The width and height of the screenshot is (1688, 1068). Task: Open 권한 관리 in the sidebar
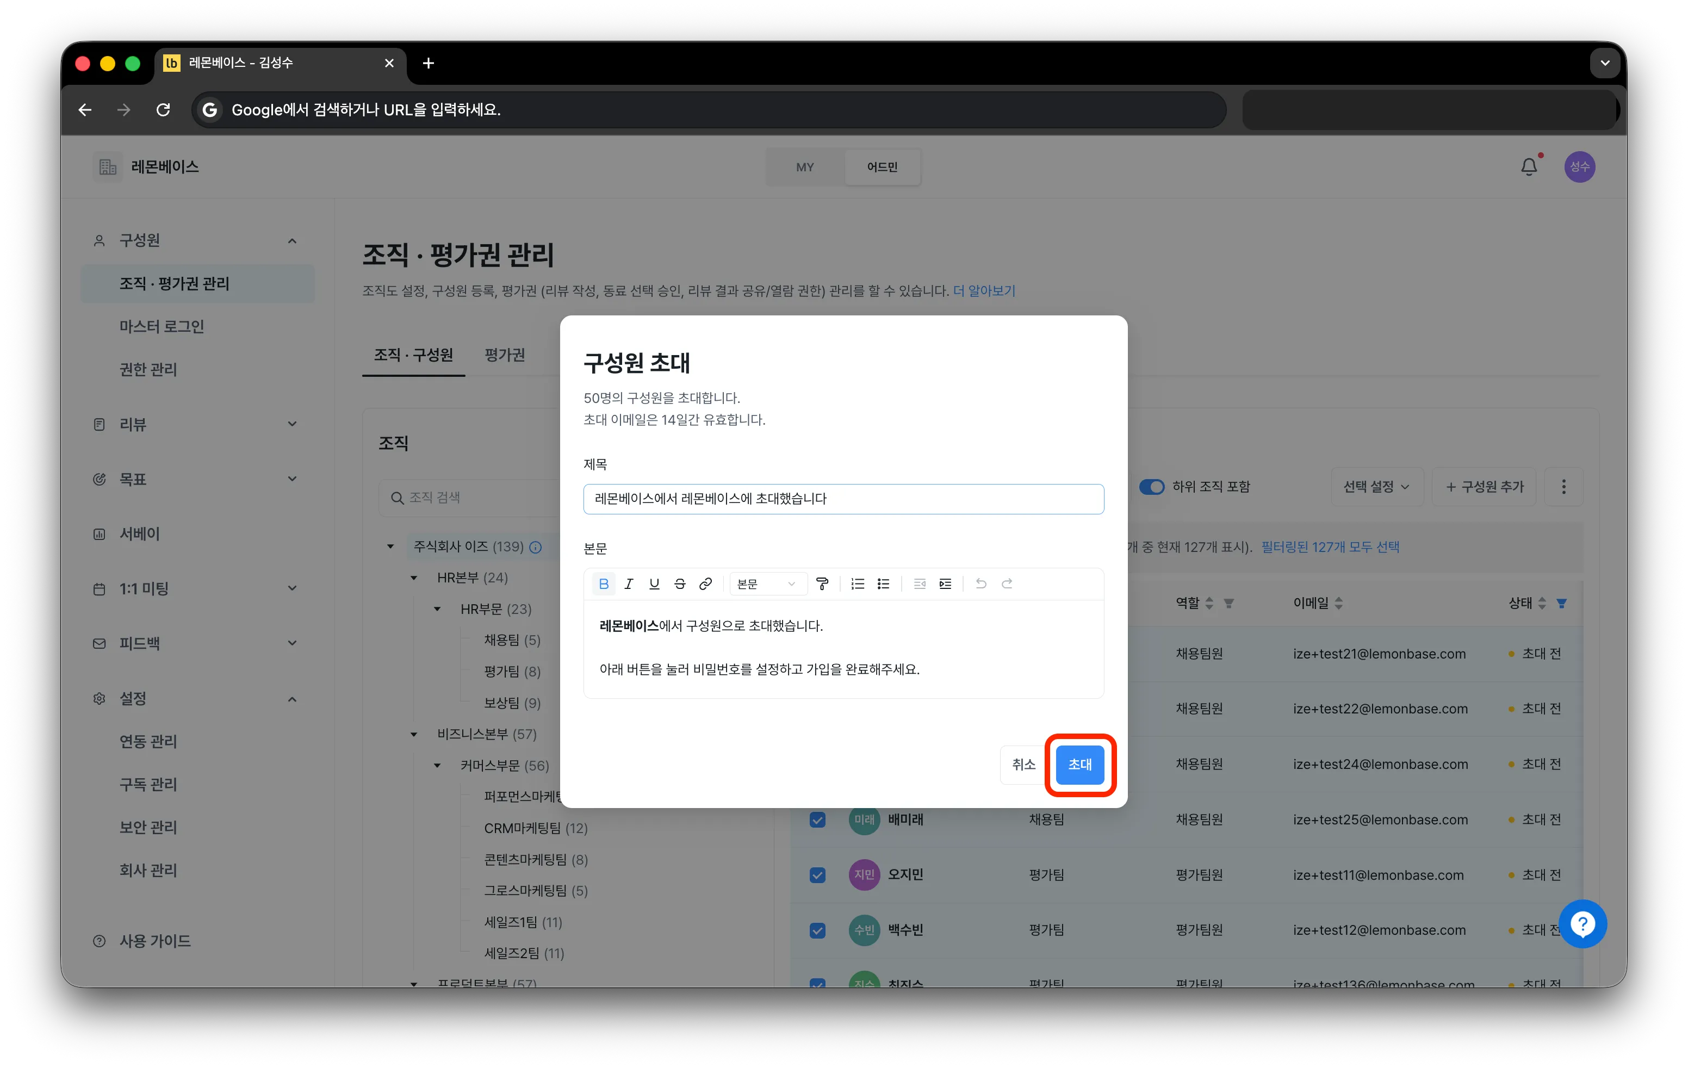coord(148,369)
